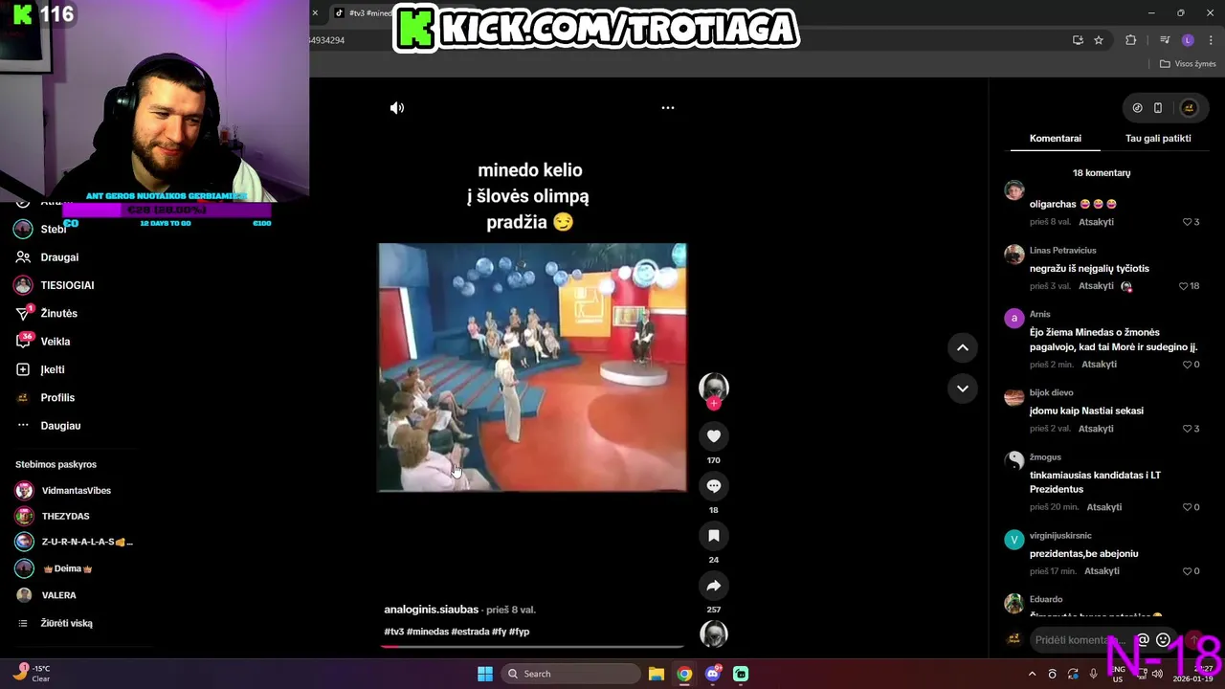The width and height of the screenshot is (1225, 689).
Task: Click the taskbar Search box
Action: [570, 674]
